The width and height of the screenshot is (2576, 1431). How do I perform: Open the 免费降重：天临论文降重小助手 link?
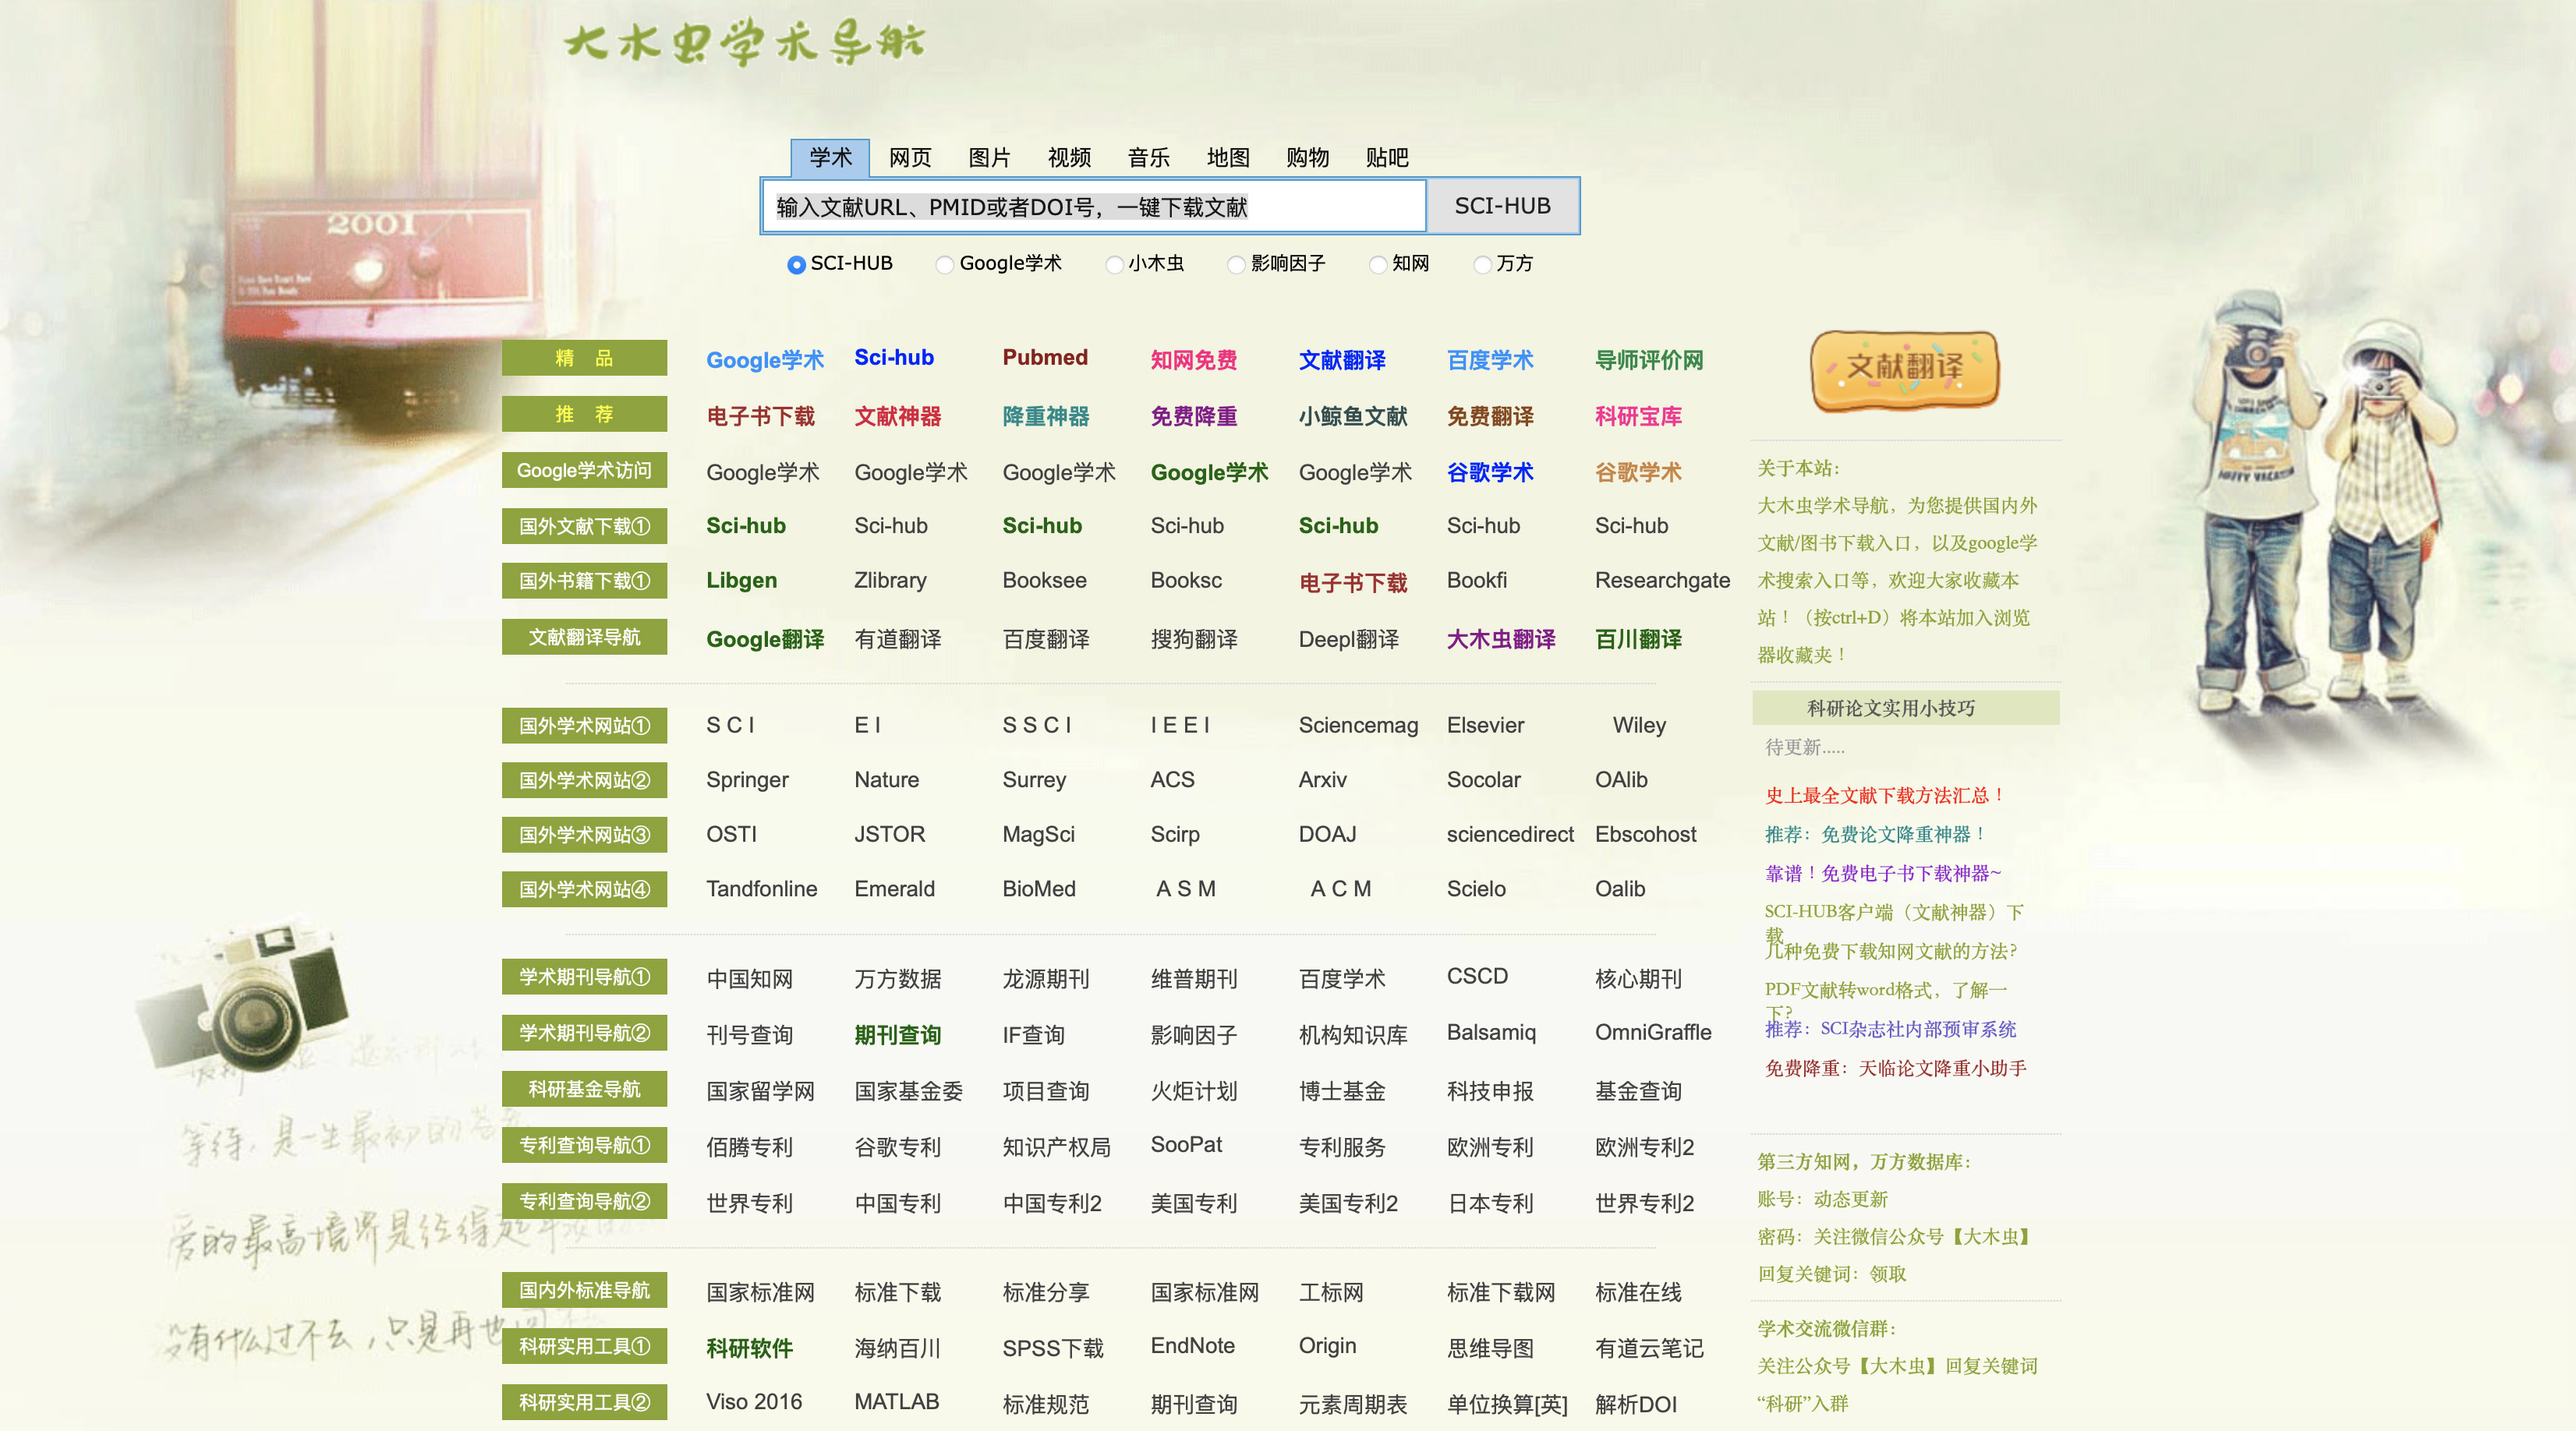pyautogui.click(x=1895, y=1069)
